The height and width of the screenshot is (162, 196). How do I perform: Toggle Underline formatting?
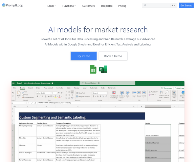[43, 96]
